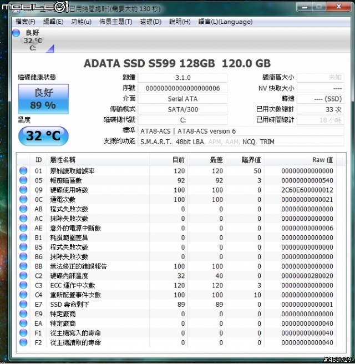Click status icon of row EA 特定廠商
The width and height of the screenshot is (355, 364).
[x=23, y=323]
